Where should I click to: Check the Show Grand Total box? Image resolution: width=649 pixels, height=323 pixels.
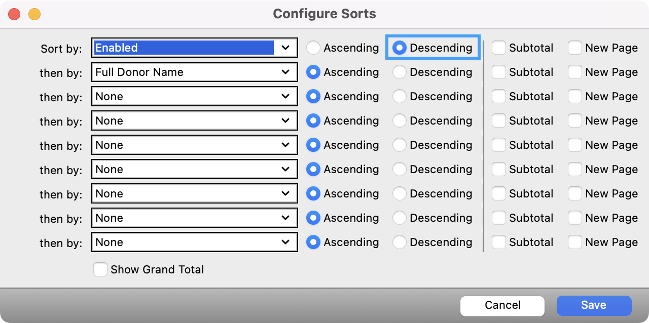click(x=100, y=269)
